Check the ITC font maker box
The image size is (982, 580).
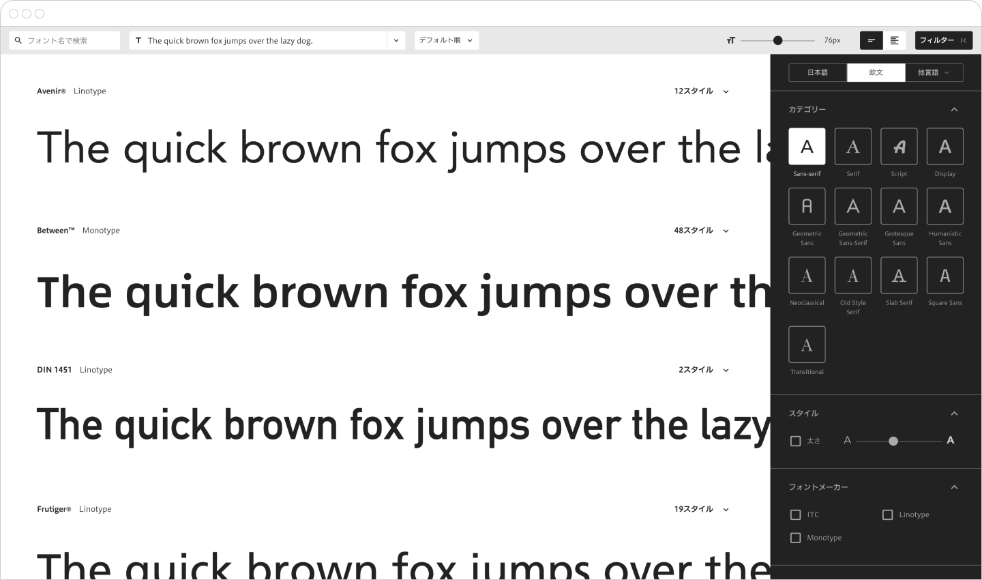point(795,514)
